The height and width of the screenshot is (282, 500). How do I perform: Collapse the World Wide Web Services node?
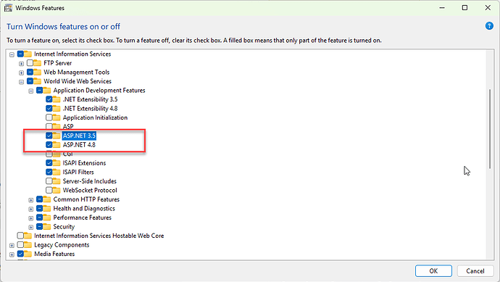pos(21,82)
